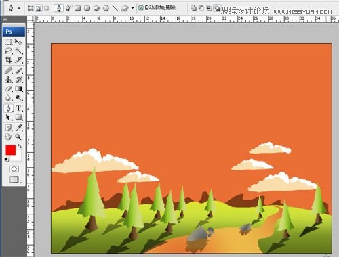339x257 pixels.
Task: Open the Pen tool preset picker arrow
Action: (19, 8)
